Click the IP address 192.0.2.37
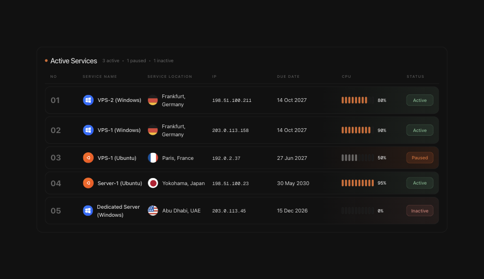This screenshot has width=484, height=279. [x=226, y=158]
